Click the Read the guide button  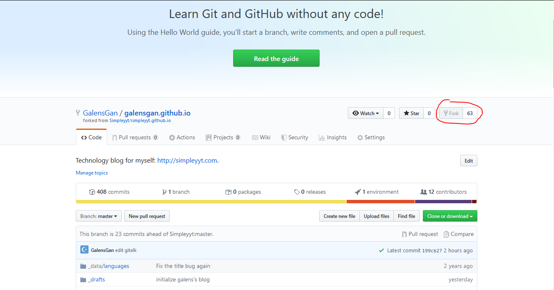click(276, 59)
